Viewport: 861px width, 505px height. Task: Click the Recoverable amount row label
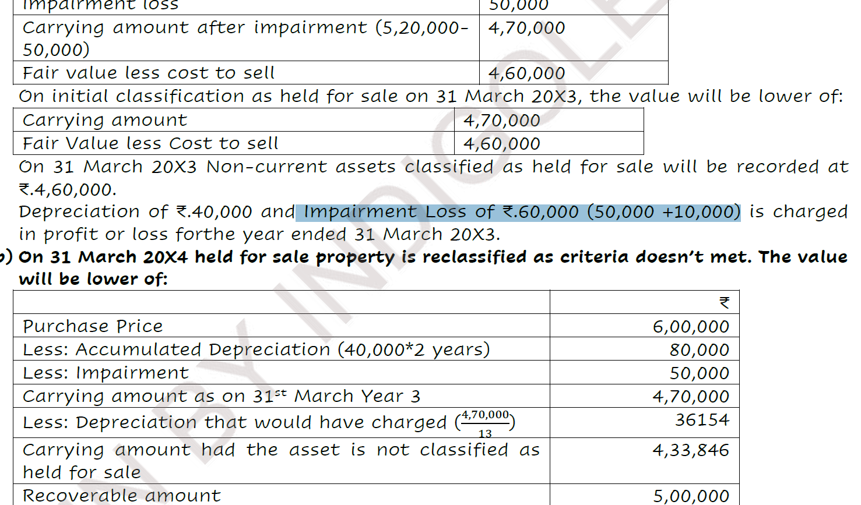click(122, 496)
